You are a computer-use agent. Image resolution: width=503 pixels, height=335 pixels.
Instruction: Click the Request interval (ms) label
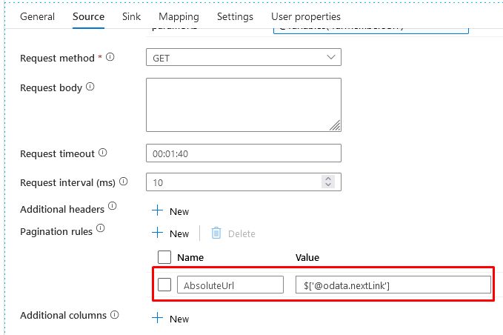tap(67, 182)
